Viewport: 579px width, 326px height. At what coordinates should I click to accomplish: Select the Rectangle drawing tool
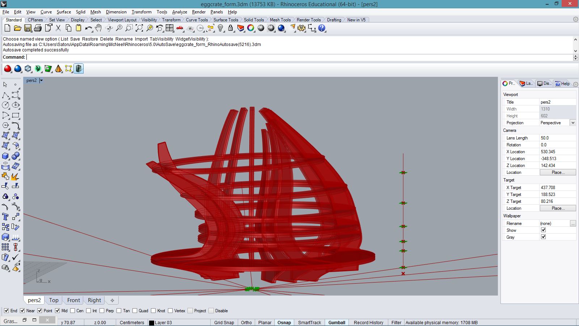click(16, 116)
